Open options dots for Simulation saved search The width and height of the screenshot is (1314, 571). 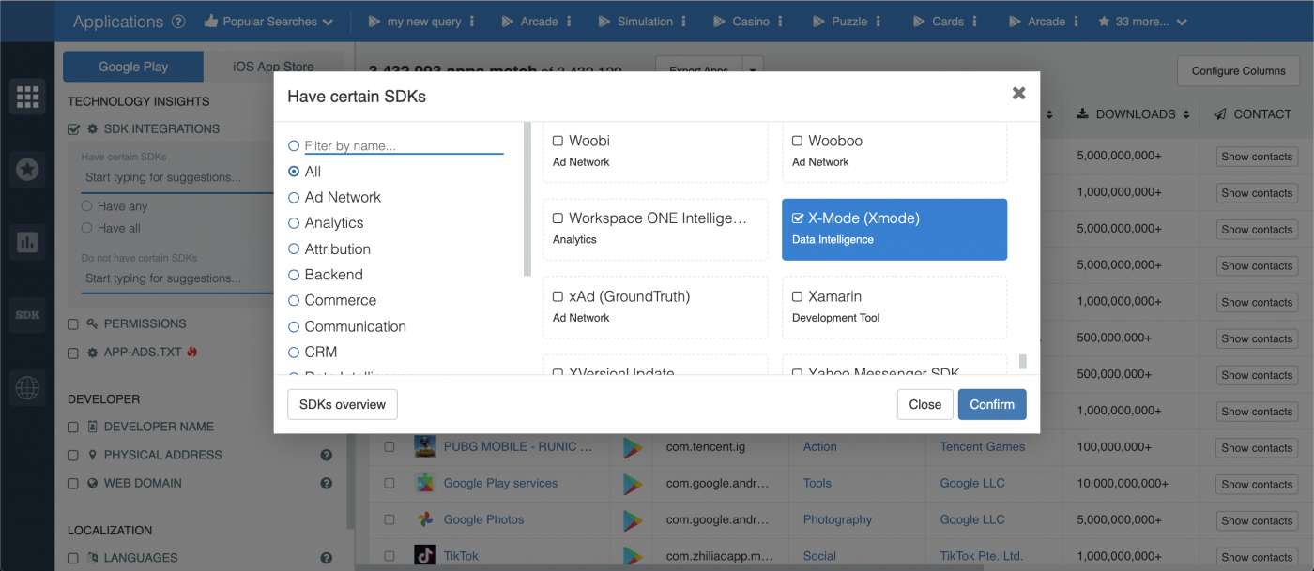pos(682,22)
